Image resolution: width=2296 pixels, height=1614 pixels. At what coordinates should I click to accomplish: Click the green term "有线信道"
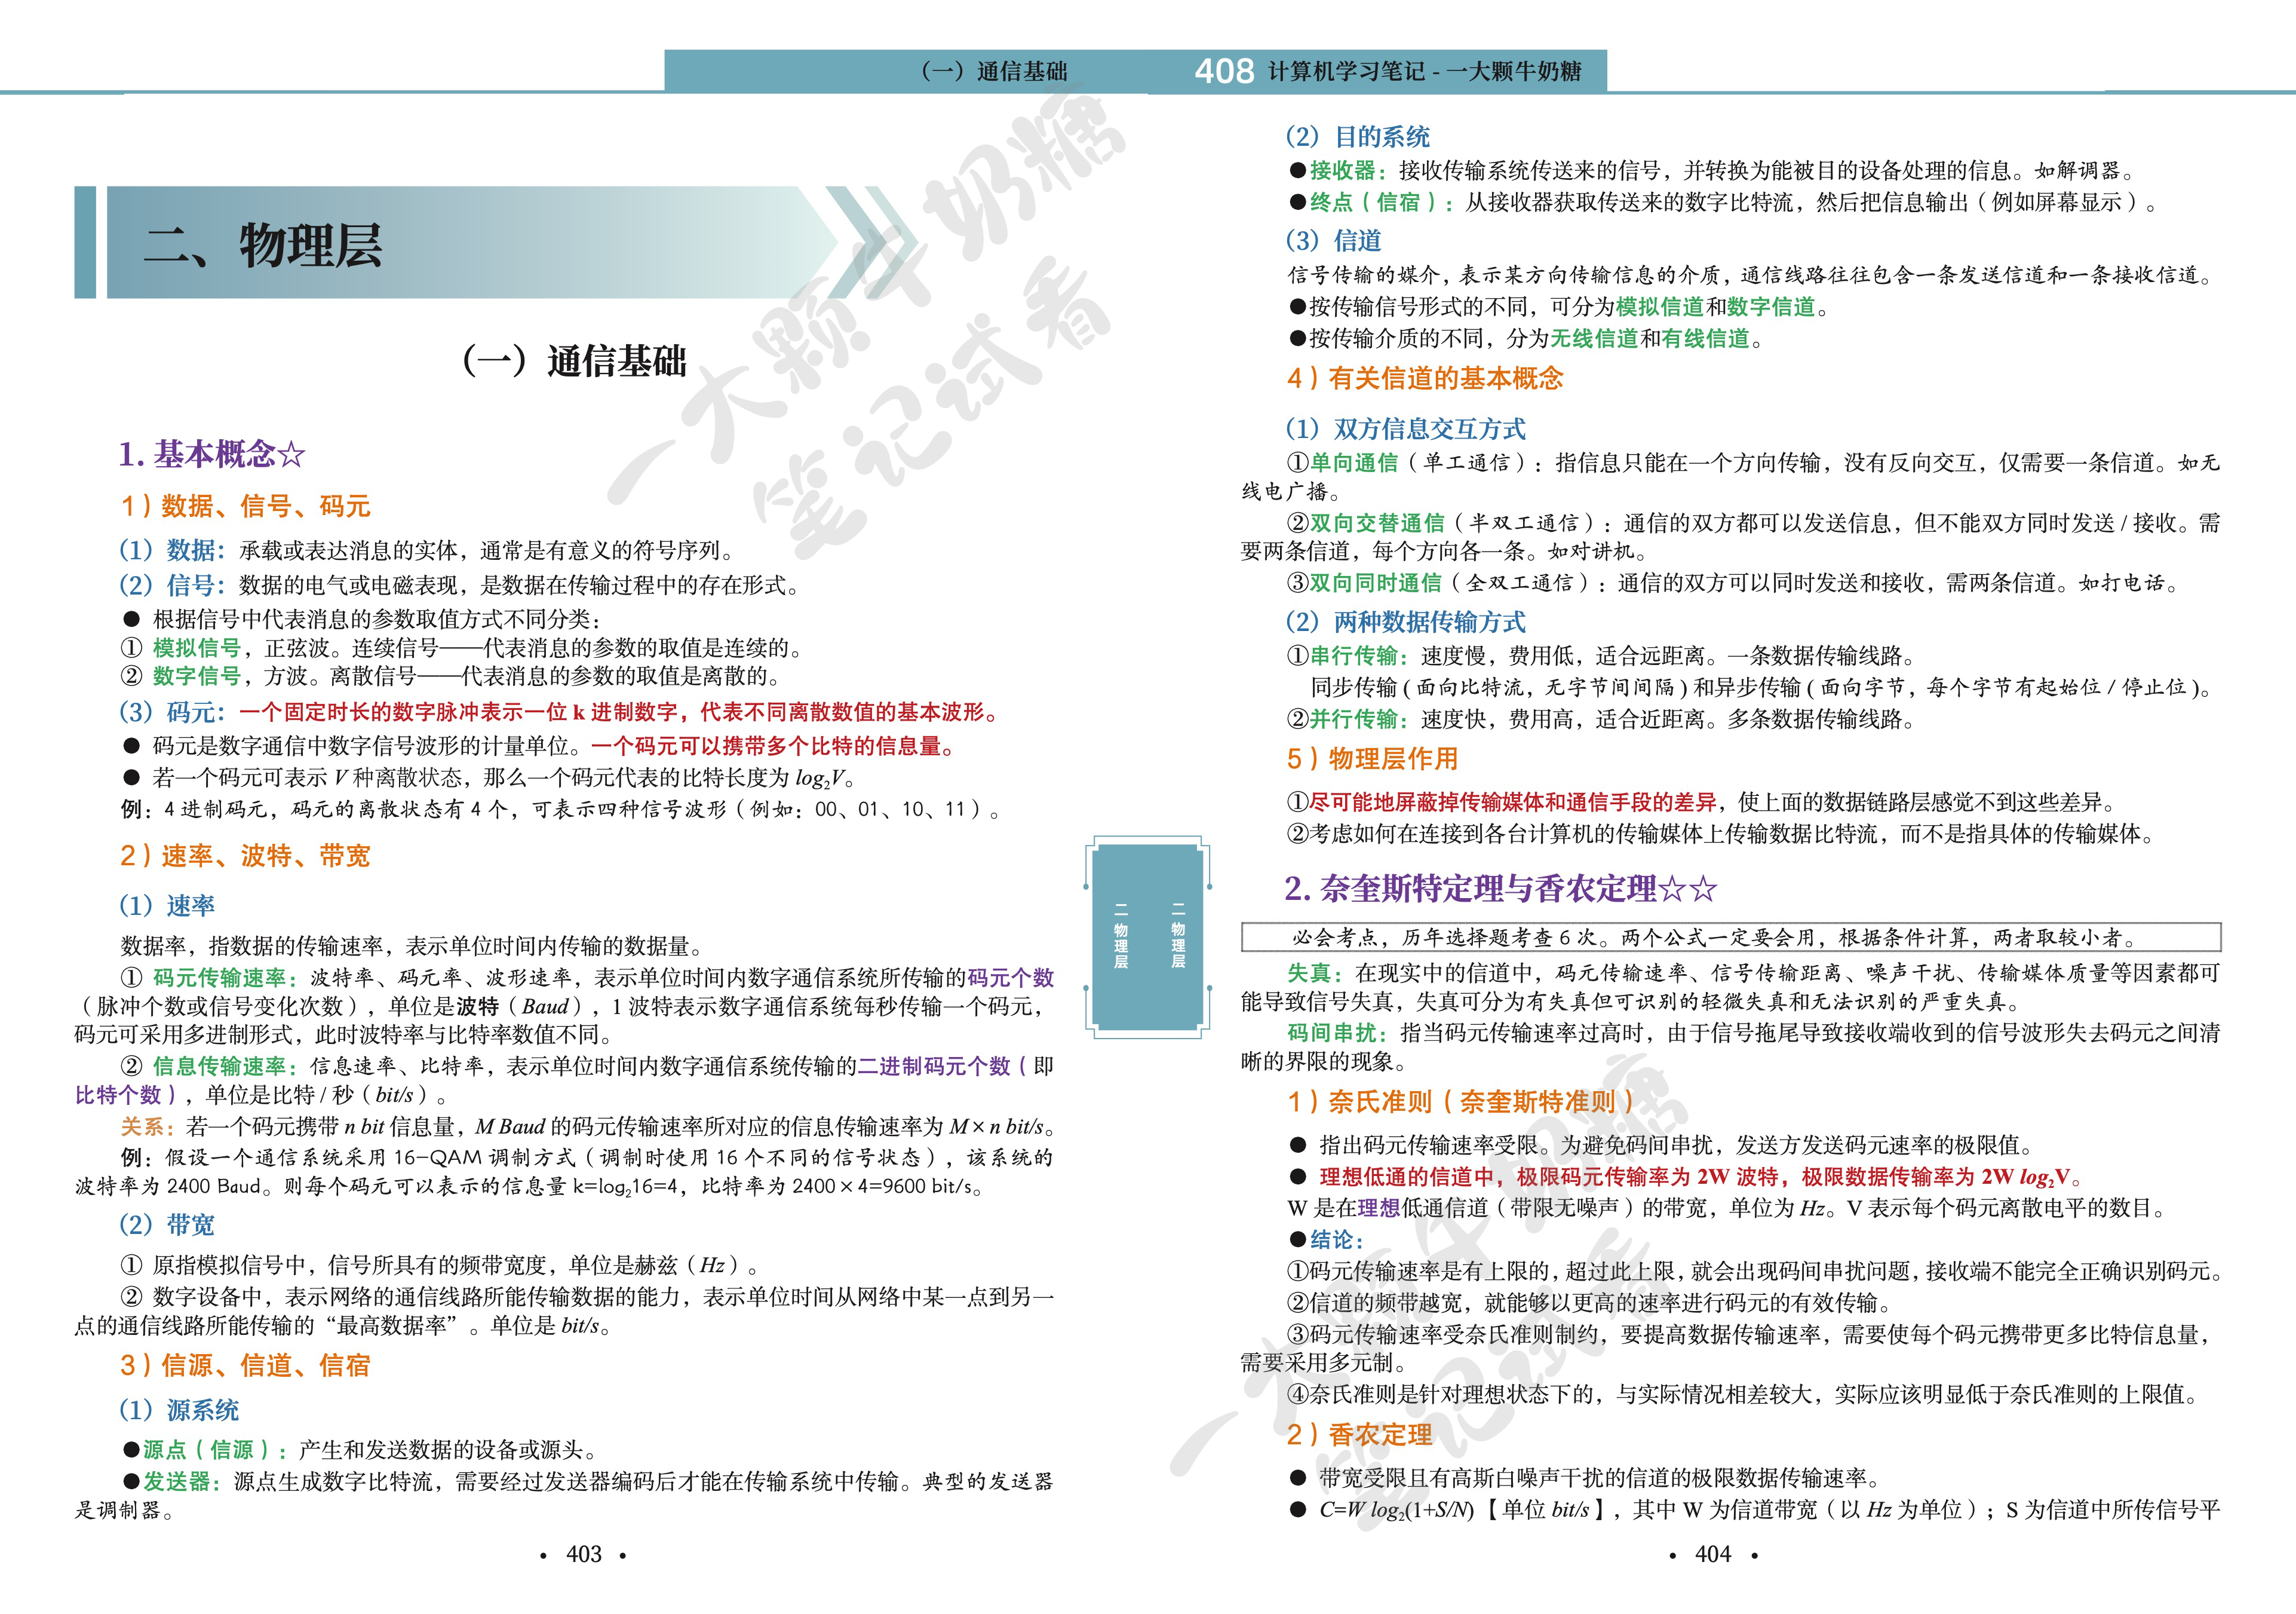1705,339
